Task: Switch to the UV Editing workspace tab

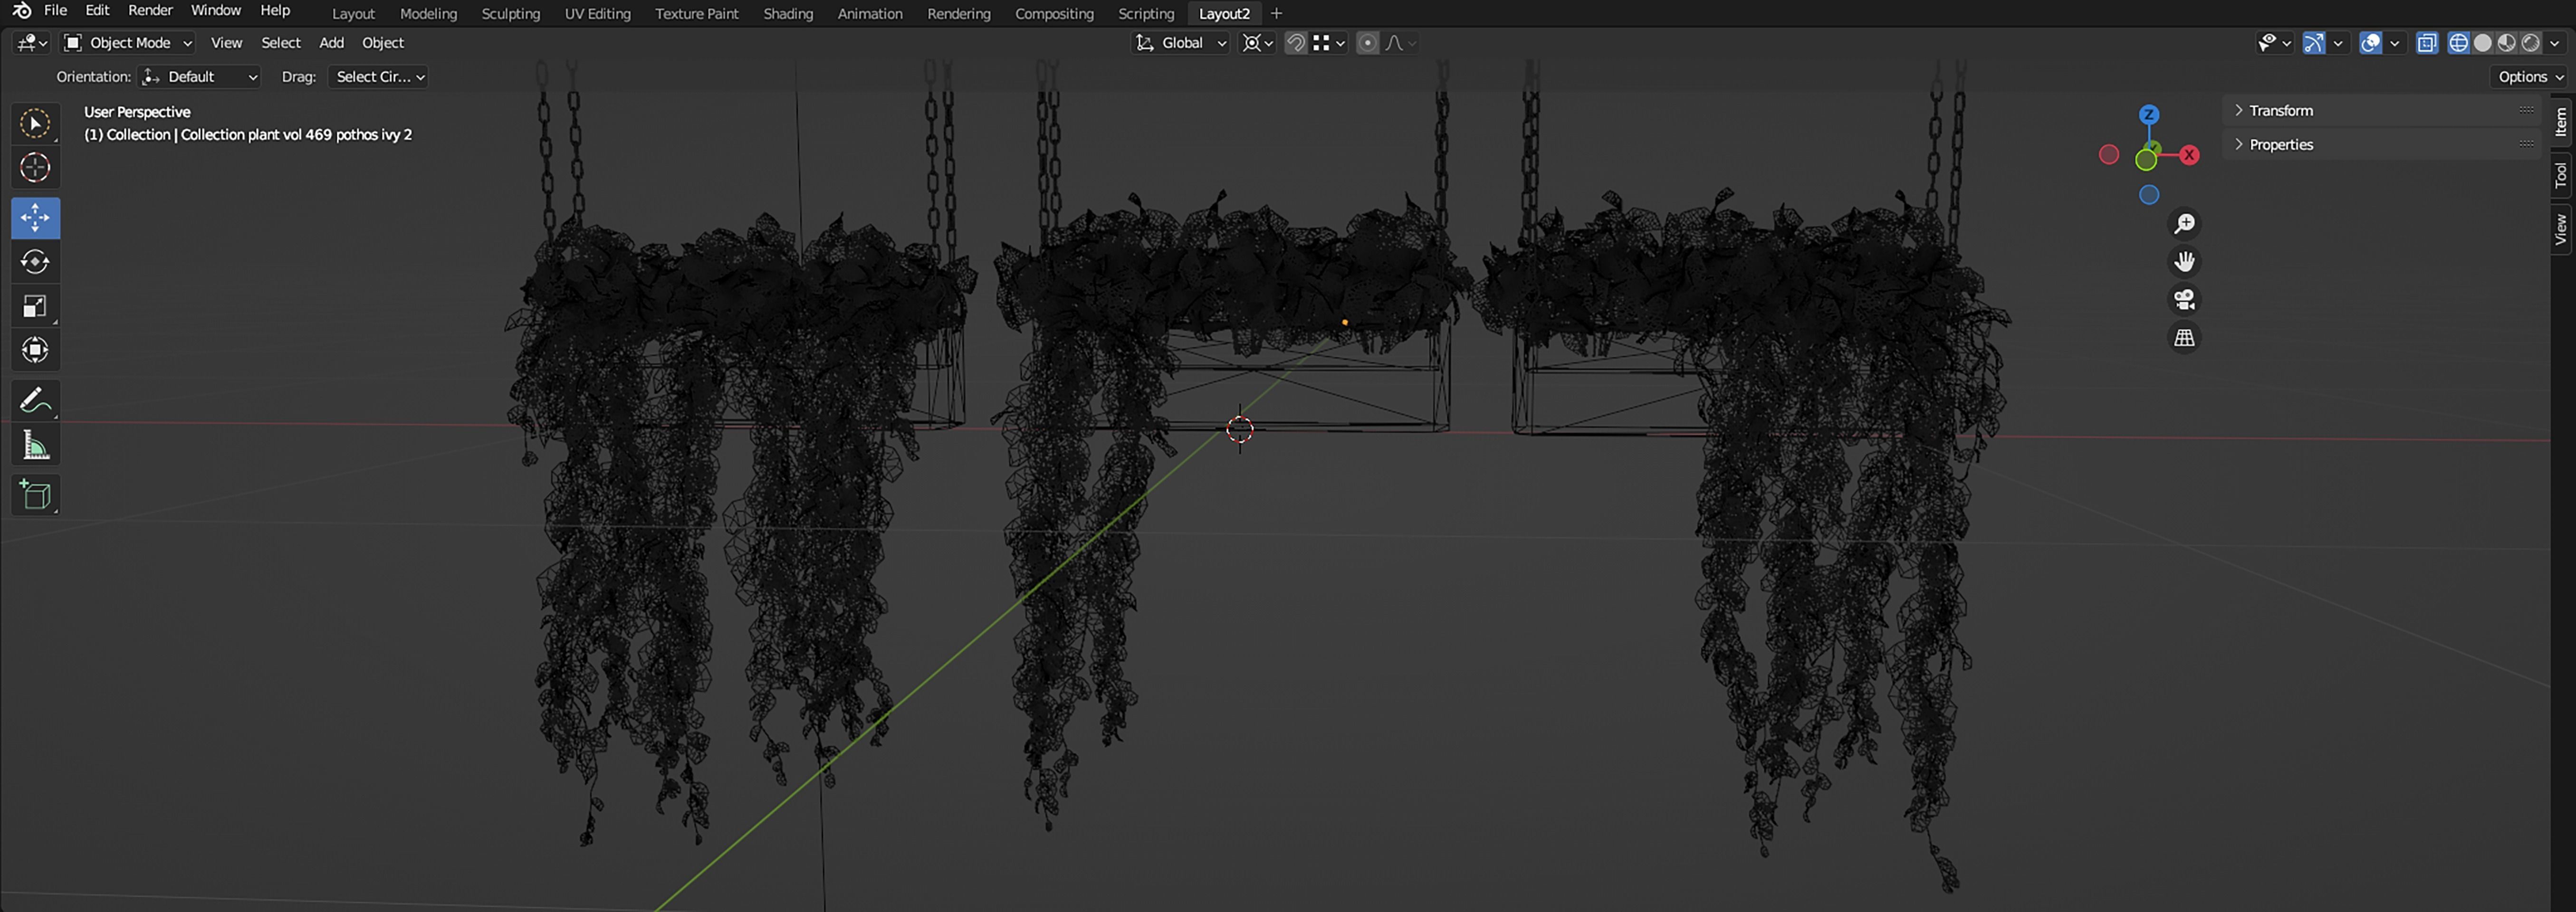Action: click(x=597, y=14)
